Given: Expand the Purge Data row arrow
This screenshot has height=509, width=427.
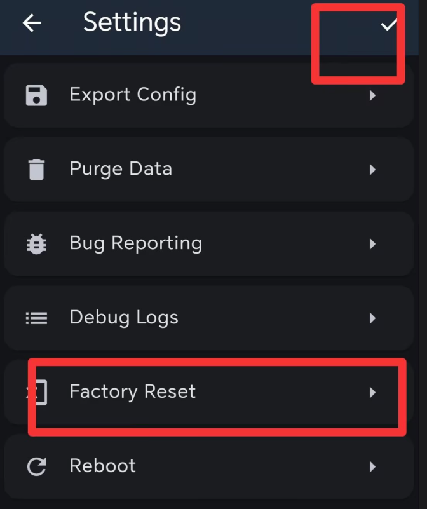Looking at the screenshot, I should [372, 170].
